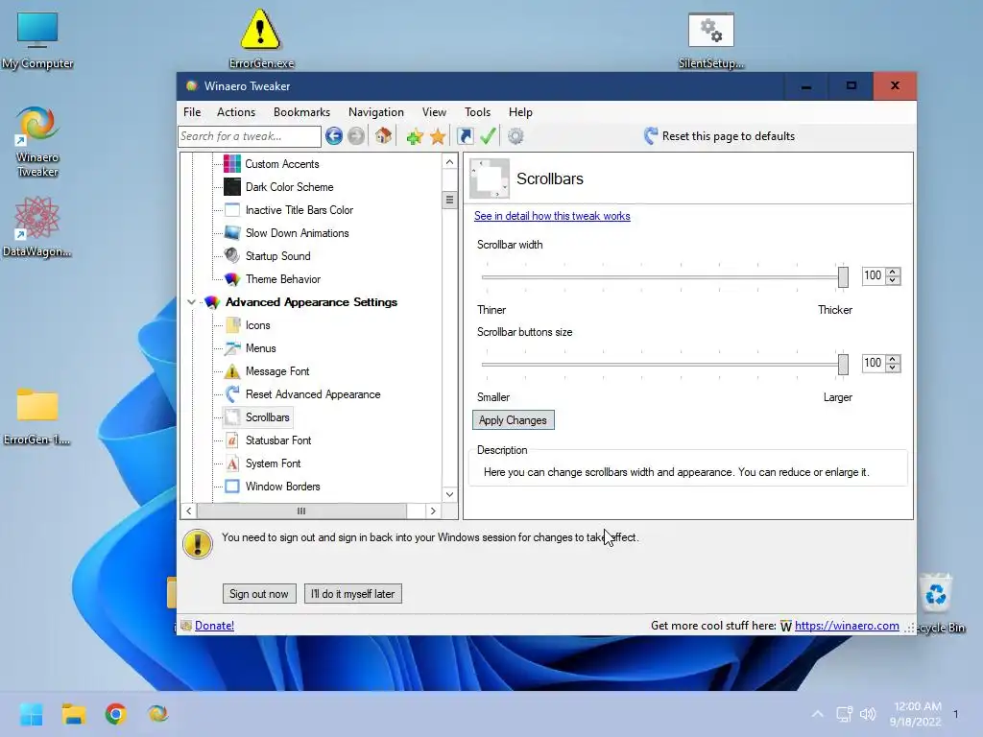Increase Scrollbar width spinner value

[x=893, y=272]
